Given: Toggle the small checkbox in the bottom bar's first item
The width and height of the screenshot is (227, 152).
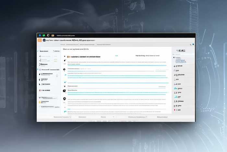Looking at the screenshot, I should click(x=69, y=117).
